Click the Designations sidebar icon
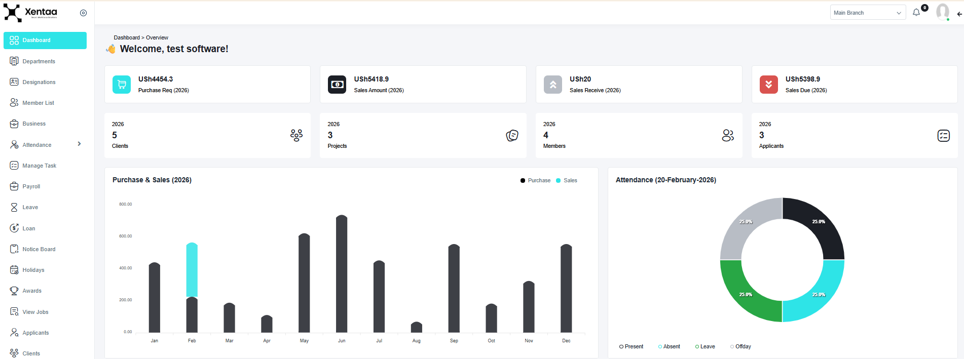The width and height of the screenshot is (964, 359). [14, 82]
